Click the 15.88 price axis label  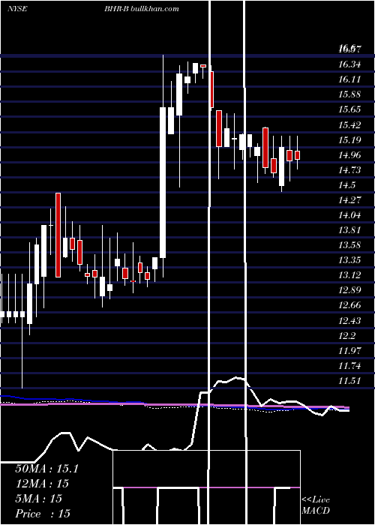pyautogui.click(x=350, y=94)
